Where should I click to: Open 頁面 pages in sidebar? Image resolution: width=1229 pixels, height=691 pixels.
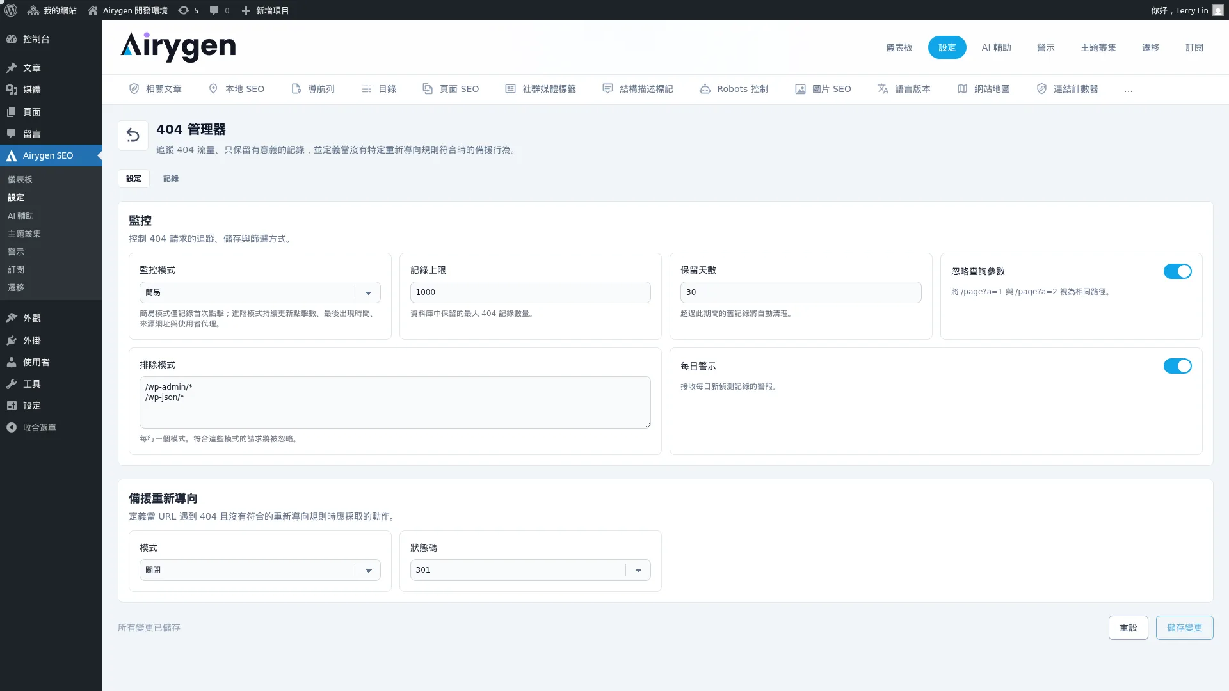click(51, 112)
